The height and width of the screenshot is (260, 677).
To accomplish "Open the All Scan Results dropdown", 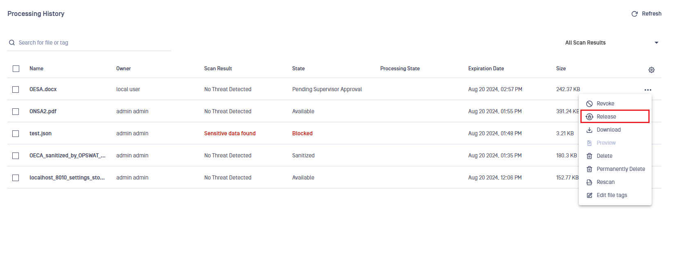I will 612,43.
